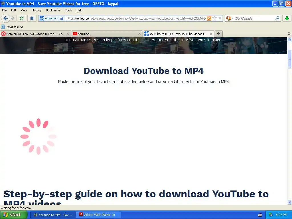This screenshot has height=219, width=292.
Task: Click the 'Paste the link' instruction text
Action: 143,82
